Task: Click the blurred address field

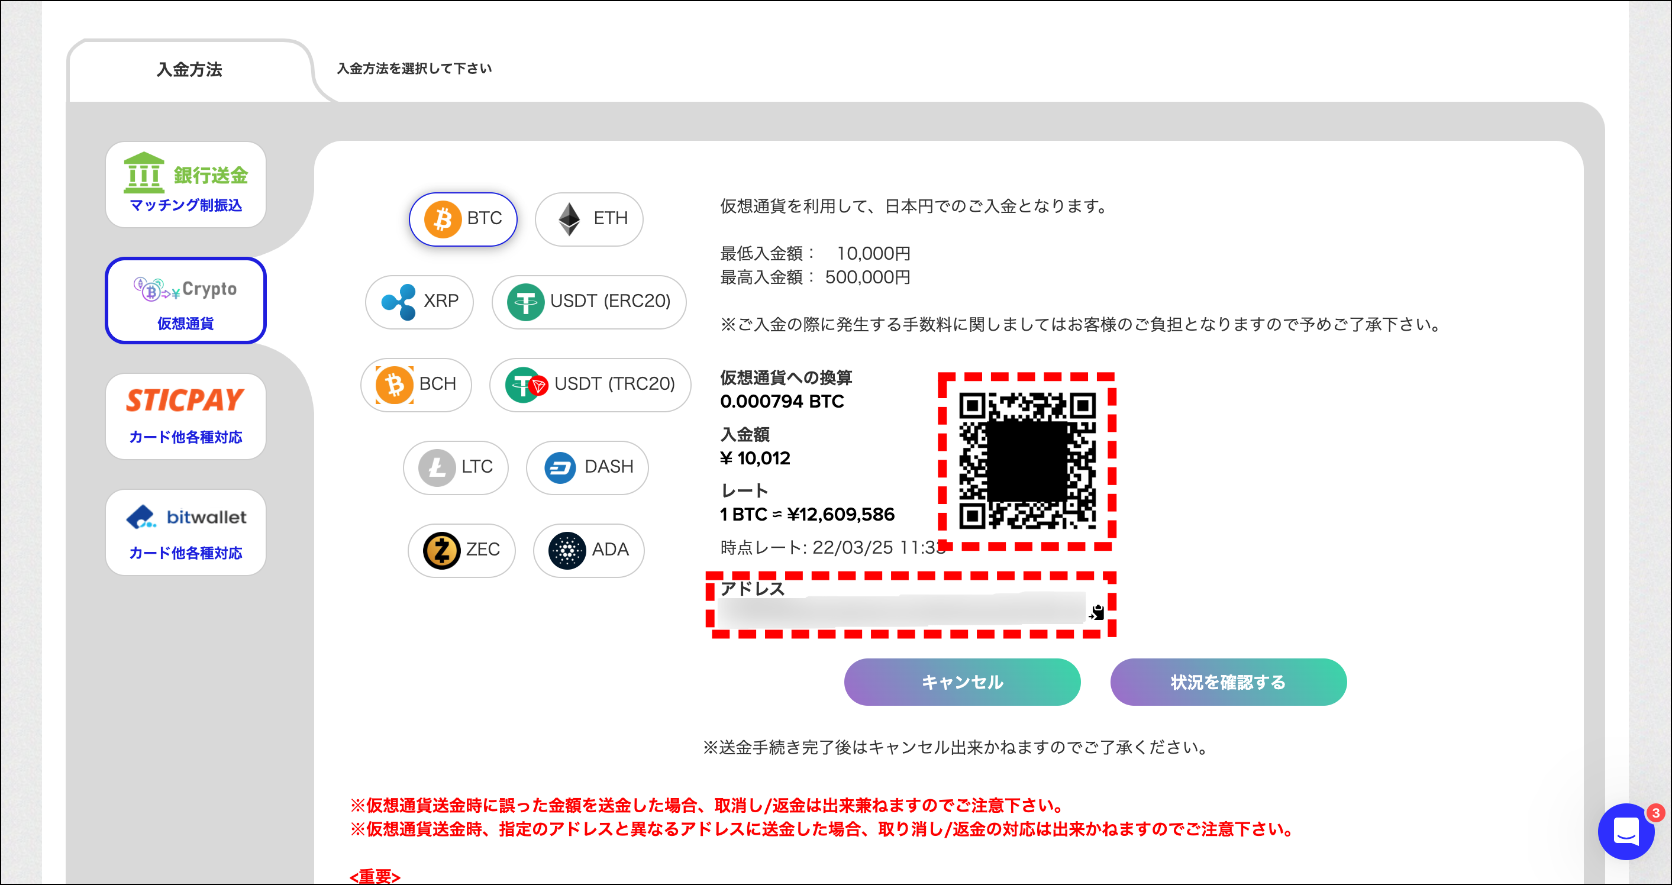Action: pyautogui.click(x=902, y=610)
